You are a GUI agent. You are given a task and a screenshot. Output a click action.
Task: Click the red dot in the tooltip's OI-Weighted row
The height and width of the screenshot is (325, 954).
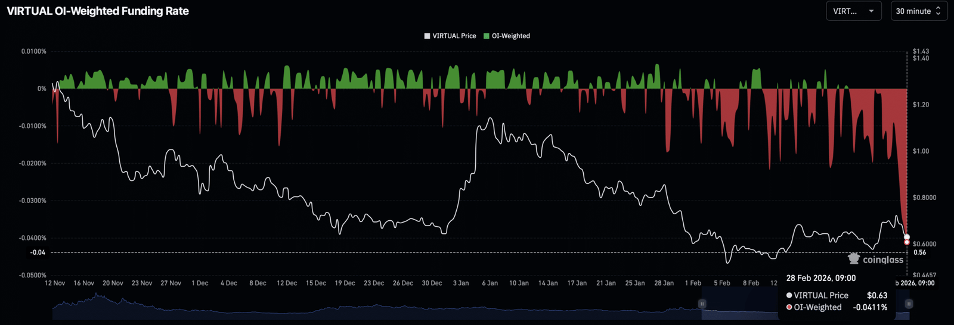pos(789,308)
